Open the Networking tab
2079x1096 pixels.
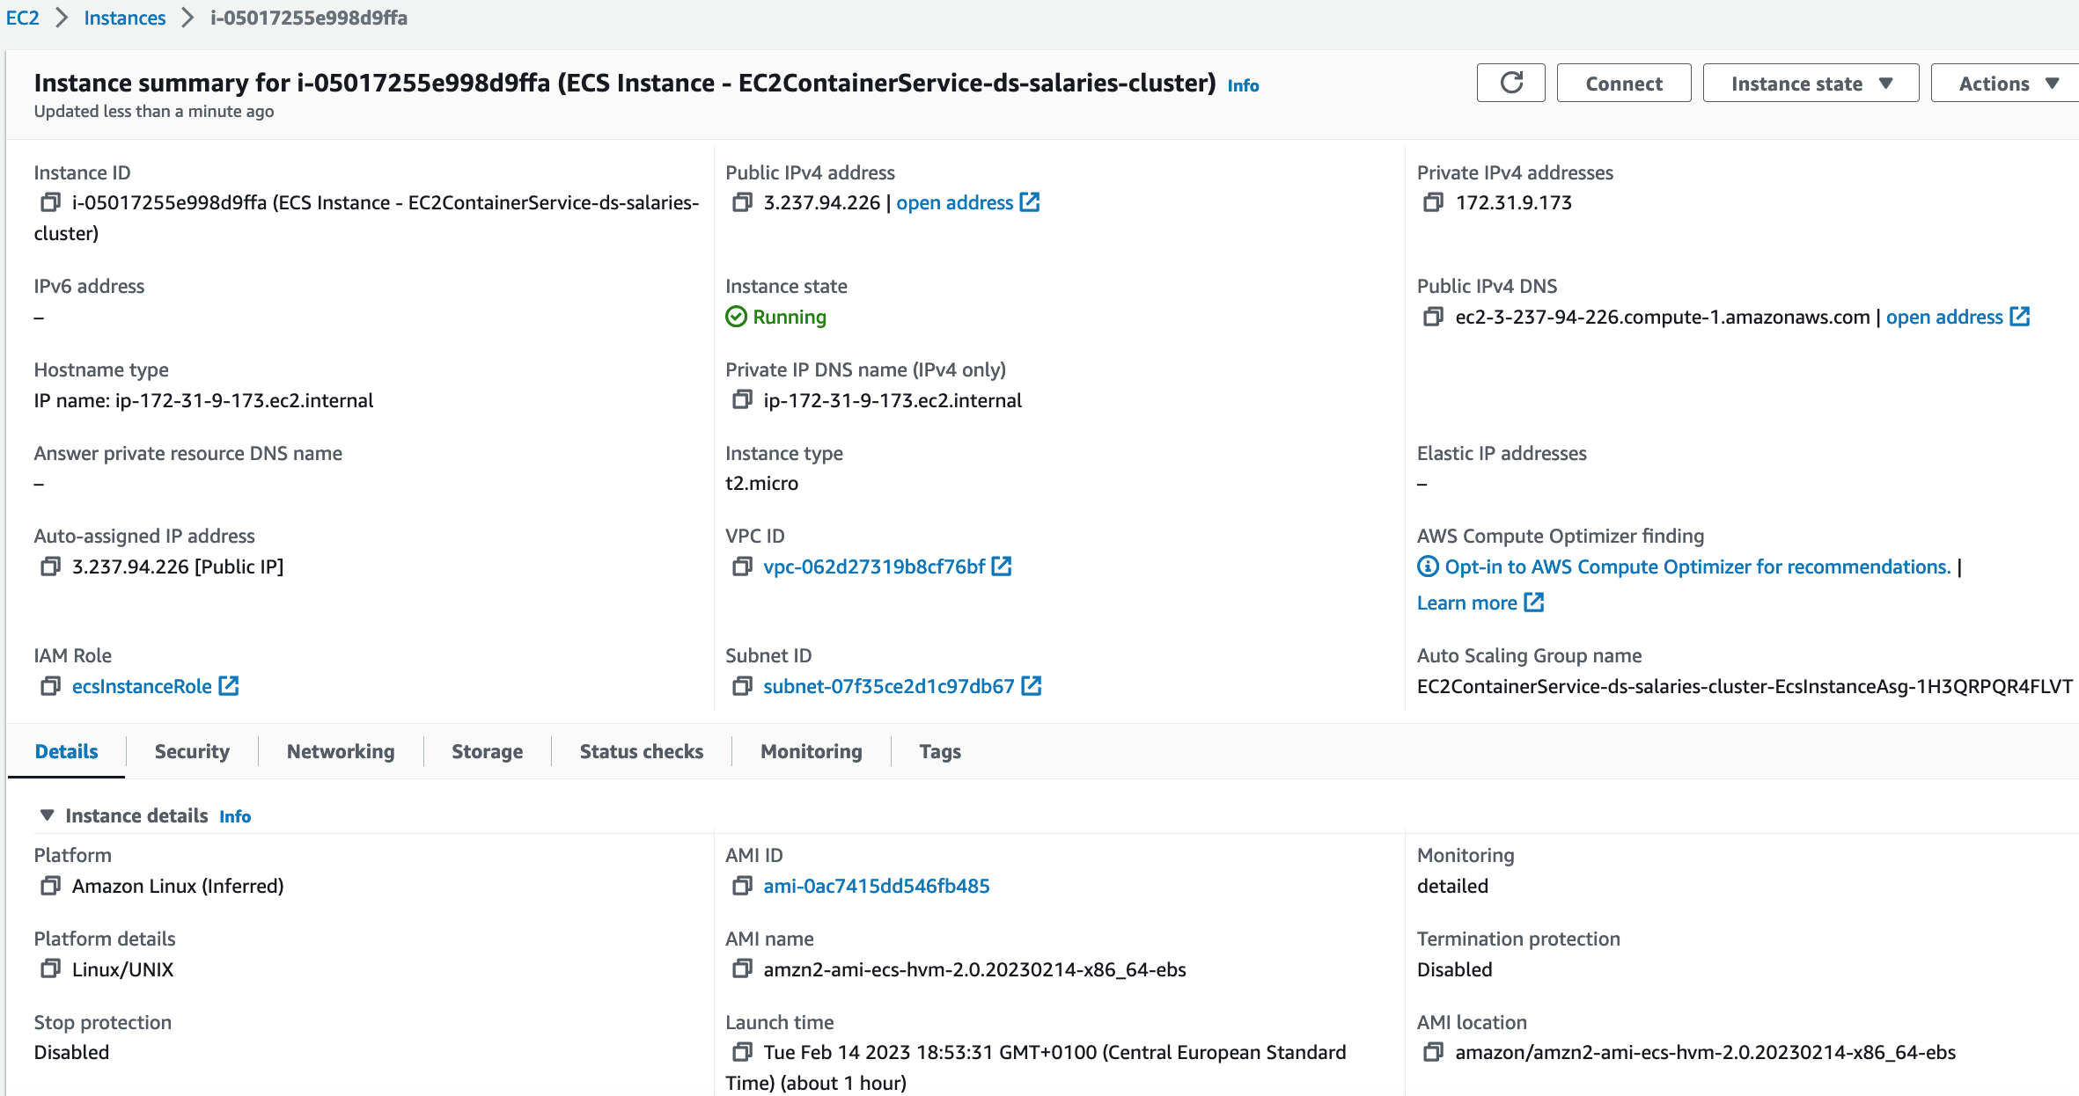click(341, 751)
